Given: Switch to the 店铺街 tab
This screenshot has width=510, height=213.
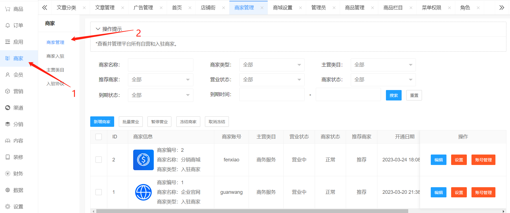Looking at the screenshot, I should tap(208, 8).
